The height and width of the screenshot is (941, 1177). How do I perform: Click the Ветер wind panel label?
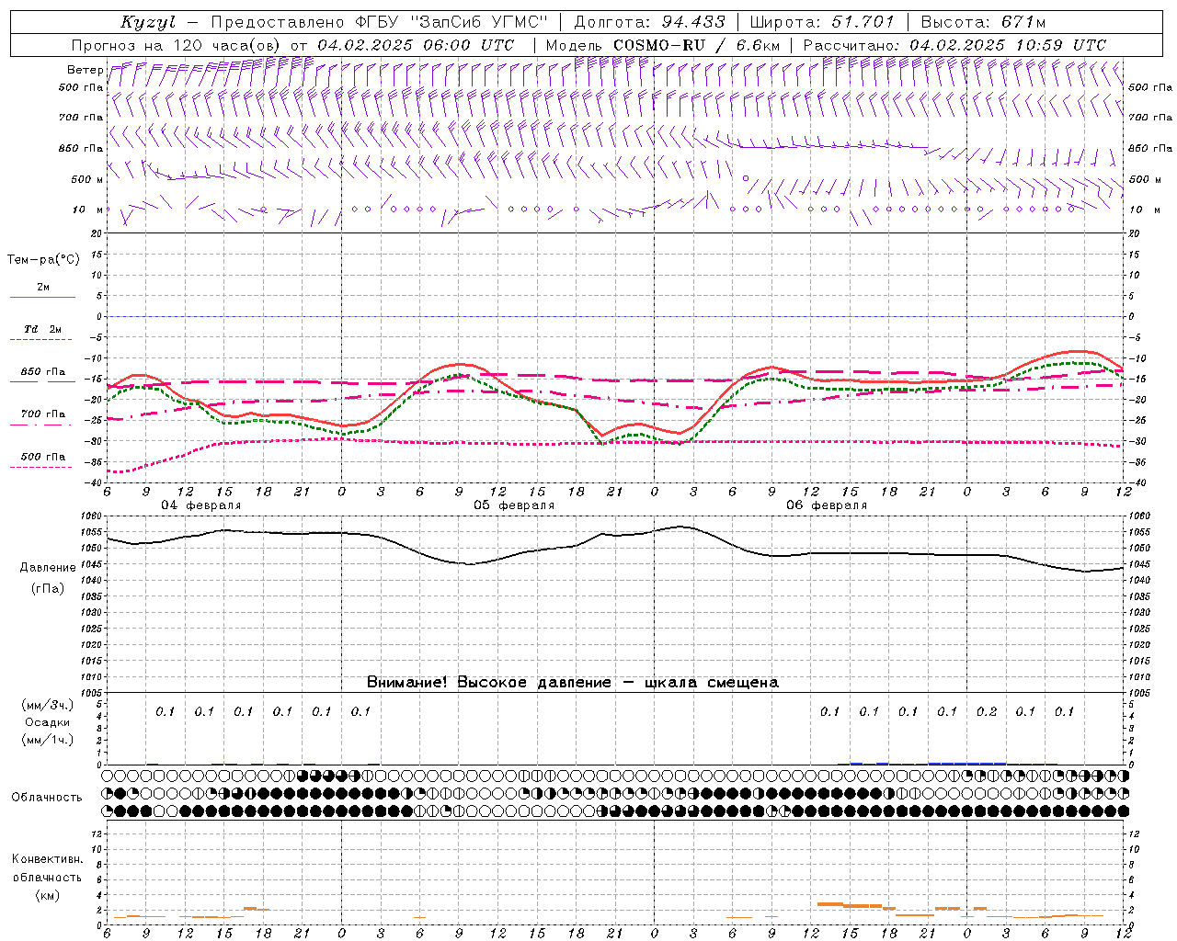pos(85,70)
